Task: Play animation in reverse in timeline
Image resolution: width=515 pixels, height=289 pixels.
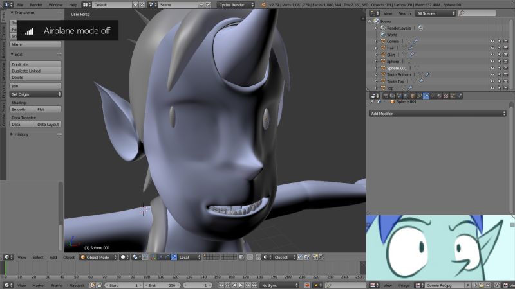Action: click(234, 285)
